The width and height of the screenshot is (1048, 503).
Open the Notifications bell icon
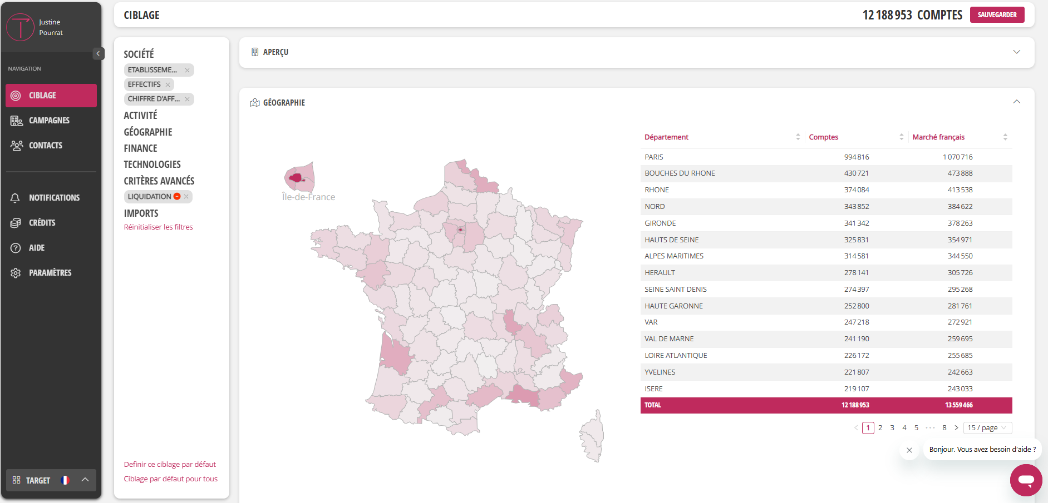[x=16, y=198]
